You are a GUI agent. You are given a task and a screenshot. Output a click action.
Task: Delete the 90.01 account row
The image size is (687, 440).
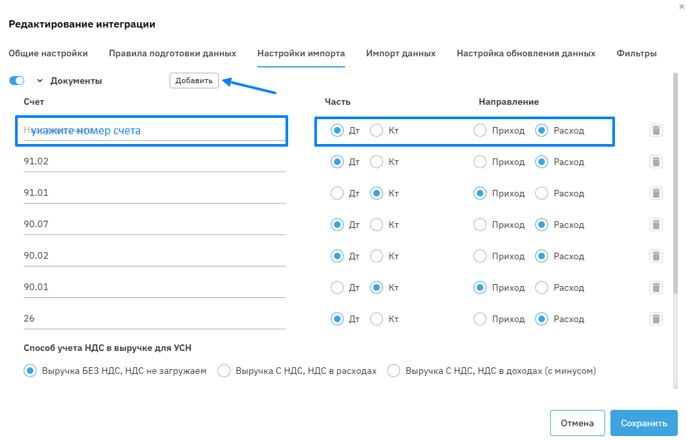[x=656, y=287]
